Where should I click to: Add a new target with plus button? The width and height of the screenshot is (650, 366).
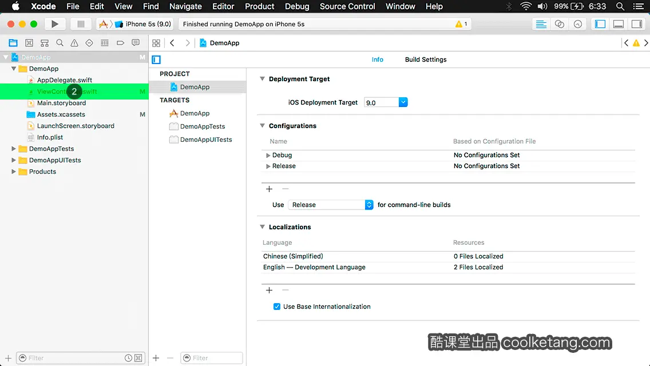click(156, 358)
